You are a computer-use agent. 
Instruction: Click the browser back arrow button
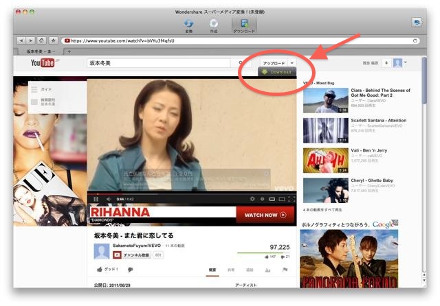[21, 40]
